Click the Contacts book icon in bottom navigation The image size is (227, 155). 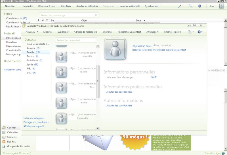4,137
